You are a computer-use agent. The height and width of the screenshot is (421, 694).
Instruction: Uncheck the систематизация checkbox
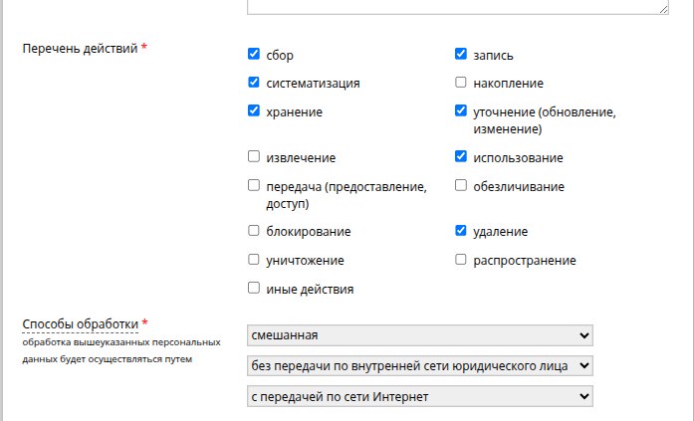pyautogui.click(x=254, y=83)
